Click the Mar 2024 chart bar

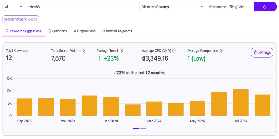(x=154, y=109)
